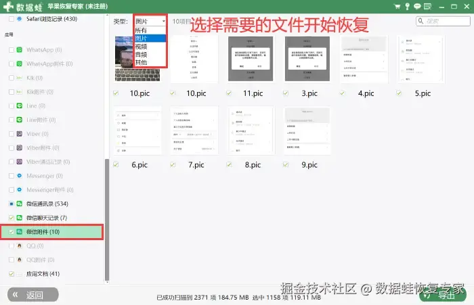Image resolution: width=474 pixels, height=305 pixels.
Task: Uncheck the 3.pic file checkbox
Action: coord(286,93)
